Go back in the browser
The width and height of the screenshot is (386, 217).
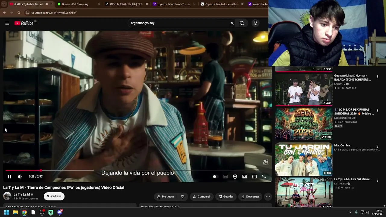[5, 13]
